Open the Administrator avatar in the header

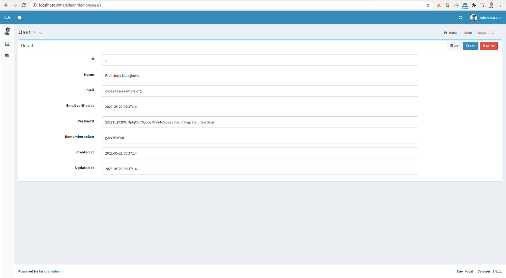pyautogui.click(x=473, y=17)
